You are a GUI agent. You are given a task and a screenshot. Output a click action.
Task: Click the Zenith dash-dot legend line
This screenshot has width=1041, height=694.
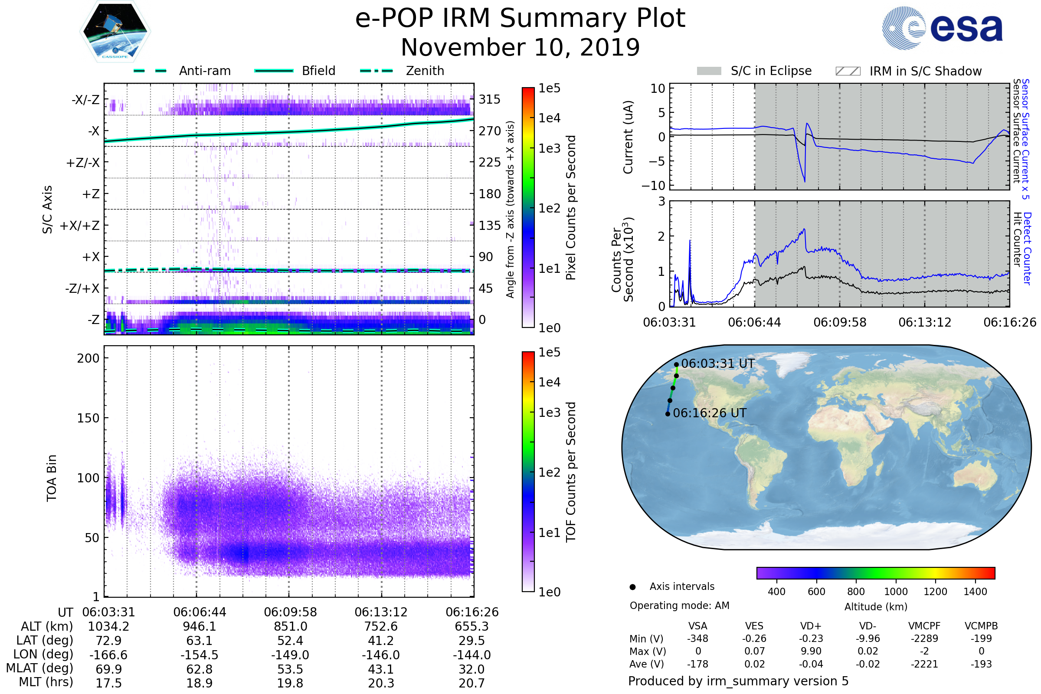coord(376,71)
